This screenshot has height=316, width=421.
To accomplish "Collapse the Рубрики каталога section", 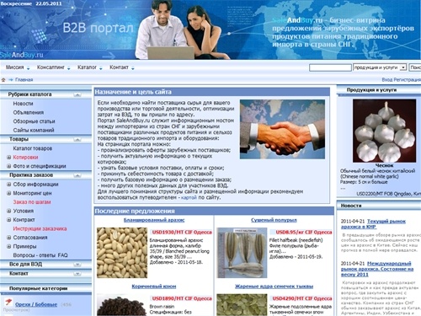I will coord(77,94).
